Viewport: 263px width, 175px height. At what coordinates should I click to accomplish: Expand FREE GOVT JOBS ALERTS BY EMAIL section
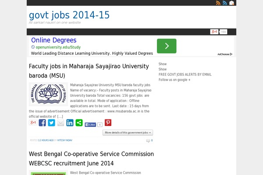[x=185, y=74]
